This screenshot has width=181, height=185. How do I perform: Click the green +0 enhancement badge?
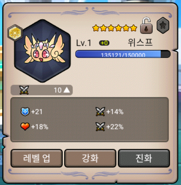pos(104,43)
